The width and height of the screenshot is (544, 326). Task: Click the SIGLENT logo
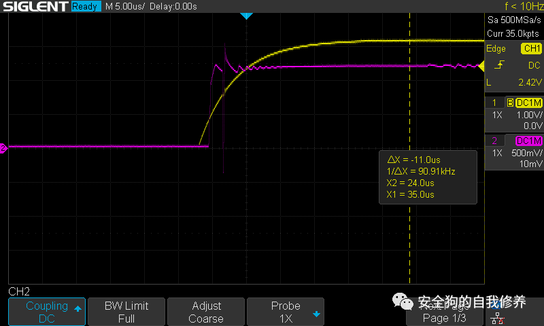tap(35, 6)
